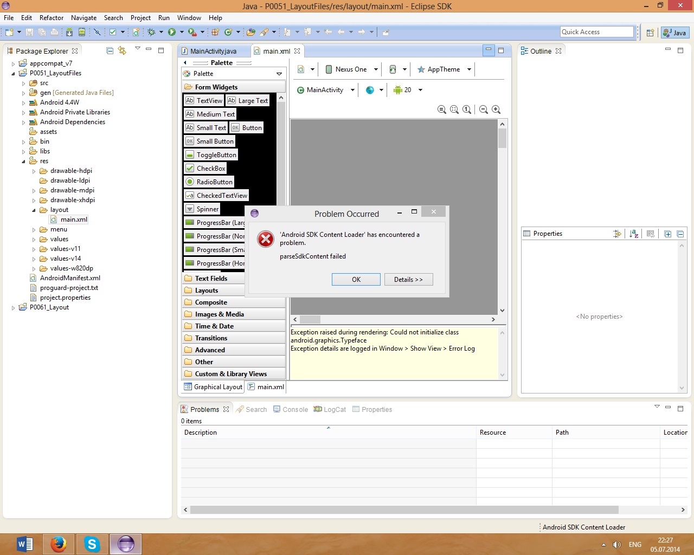Click the green Run toolbar icon

172,32
